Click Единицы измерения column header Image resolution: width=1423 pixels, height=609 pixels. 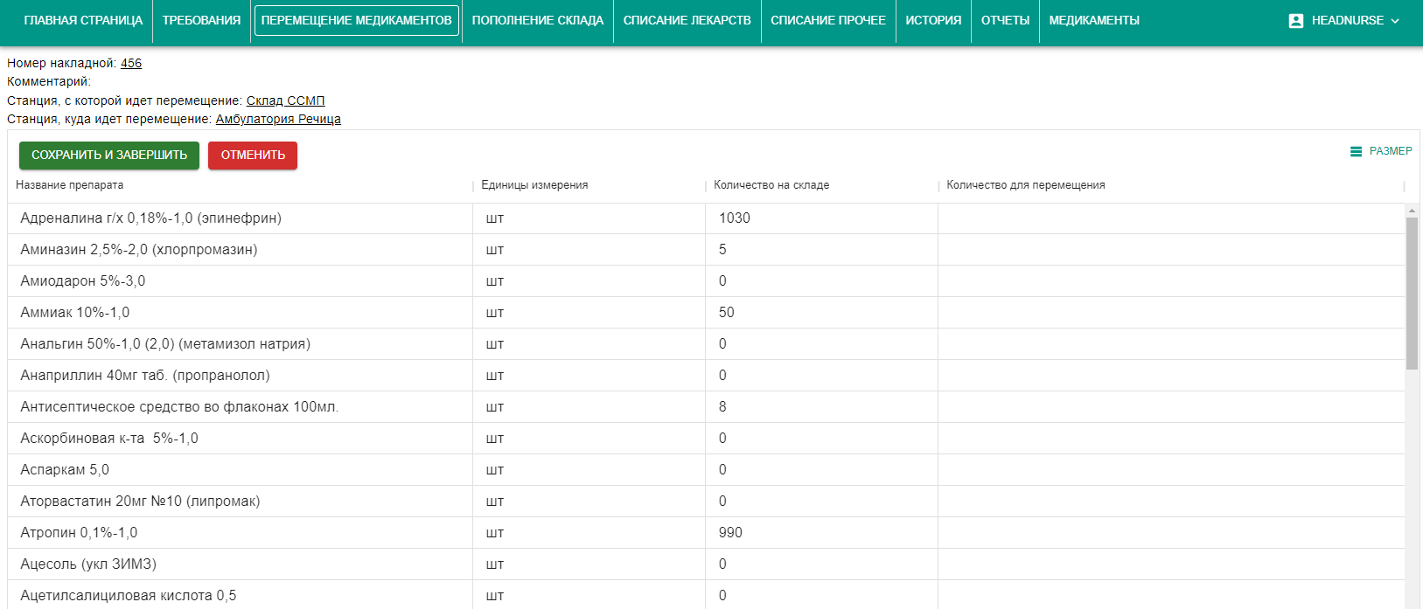pyautogui.click(x=534, y=185)
